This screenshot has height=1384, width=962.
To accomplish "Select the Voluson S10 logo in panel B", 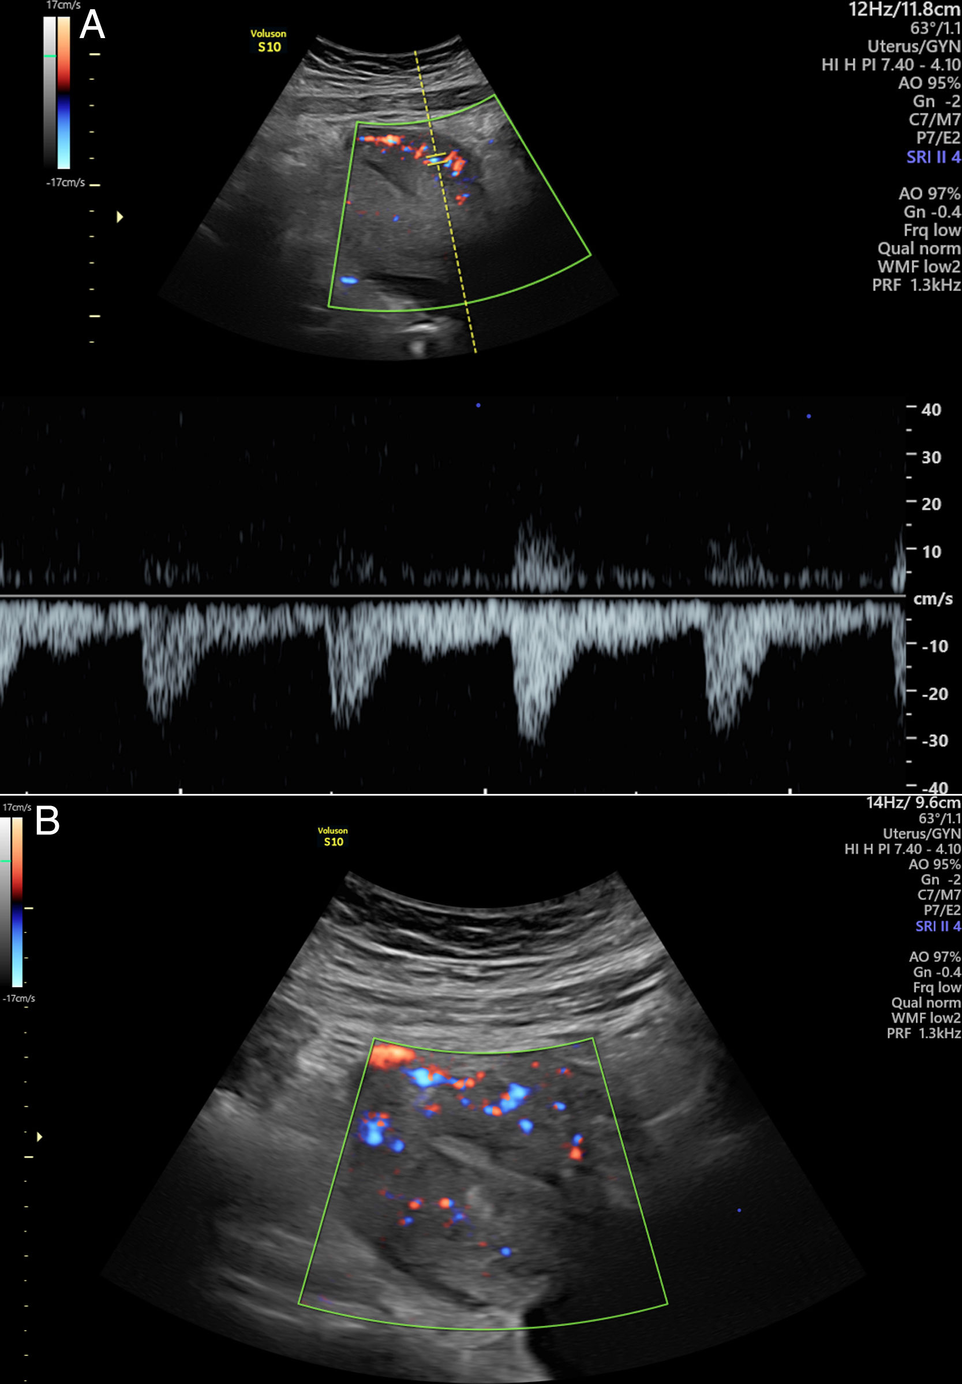I will (x=333, y=837).
